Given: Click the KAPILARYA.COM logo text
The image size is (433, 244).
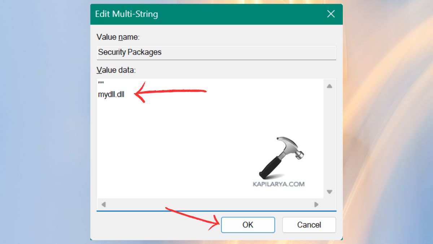Looking at the screenshot, I should (279, 184).
